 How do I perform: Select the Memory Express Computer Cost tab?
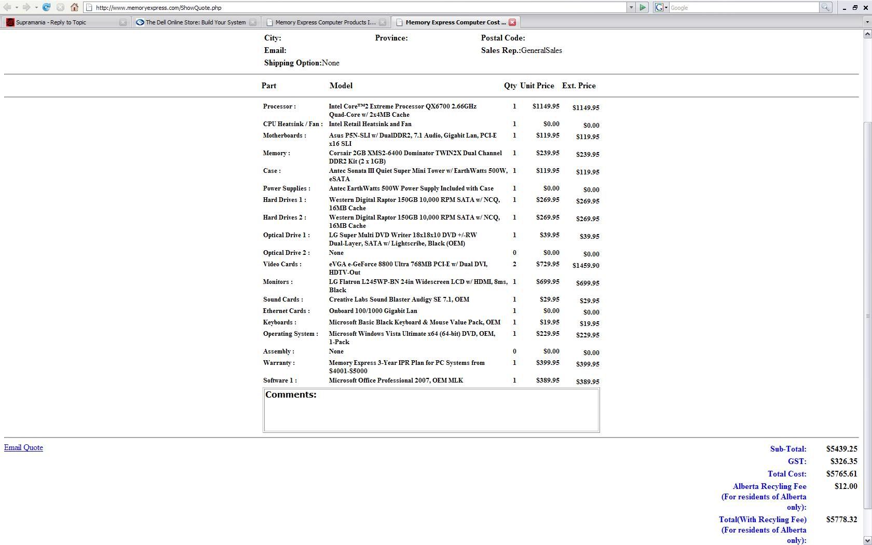click(x=456, y=22)
